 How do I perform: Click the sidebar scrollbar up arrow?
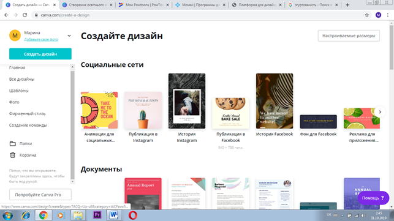(72, 67)
